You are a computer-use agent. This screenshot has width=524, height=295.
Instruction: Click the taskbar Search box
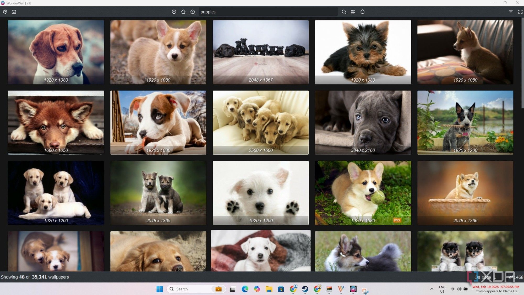pos(196,289)
